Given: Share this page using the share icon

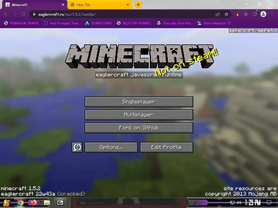Looking at the screenshot, I should (218, 14).
